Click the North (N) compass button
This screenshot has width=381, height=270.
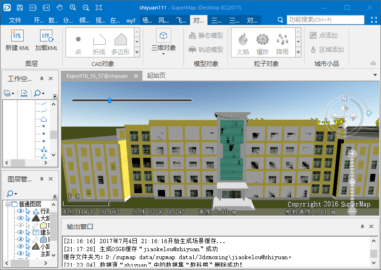click(344, 98)
